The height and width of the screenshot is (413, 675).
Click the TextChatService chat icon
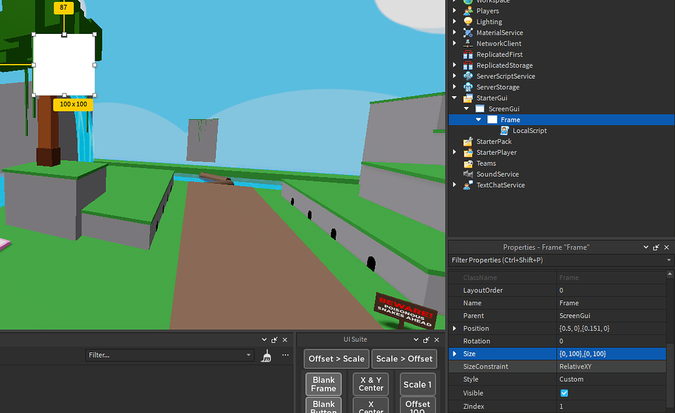tap(468, 185)
